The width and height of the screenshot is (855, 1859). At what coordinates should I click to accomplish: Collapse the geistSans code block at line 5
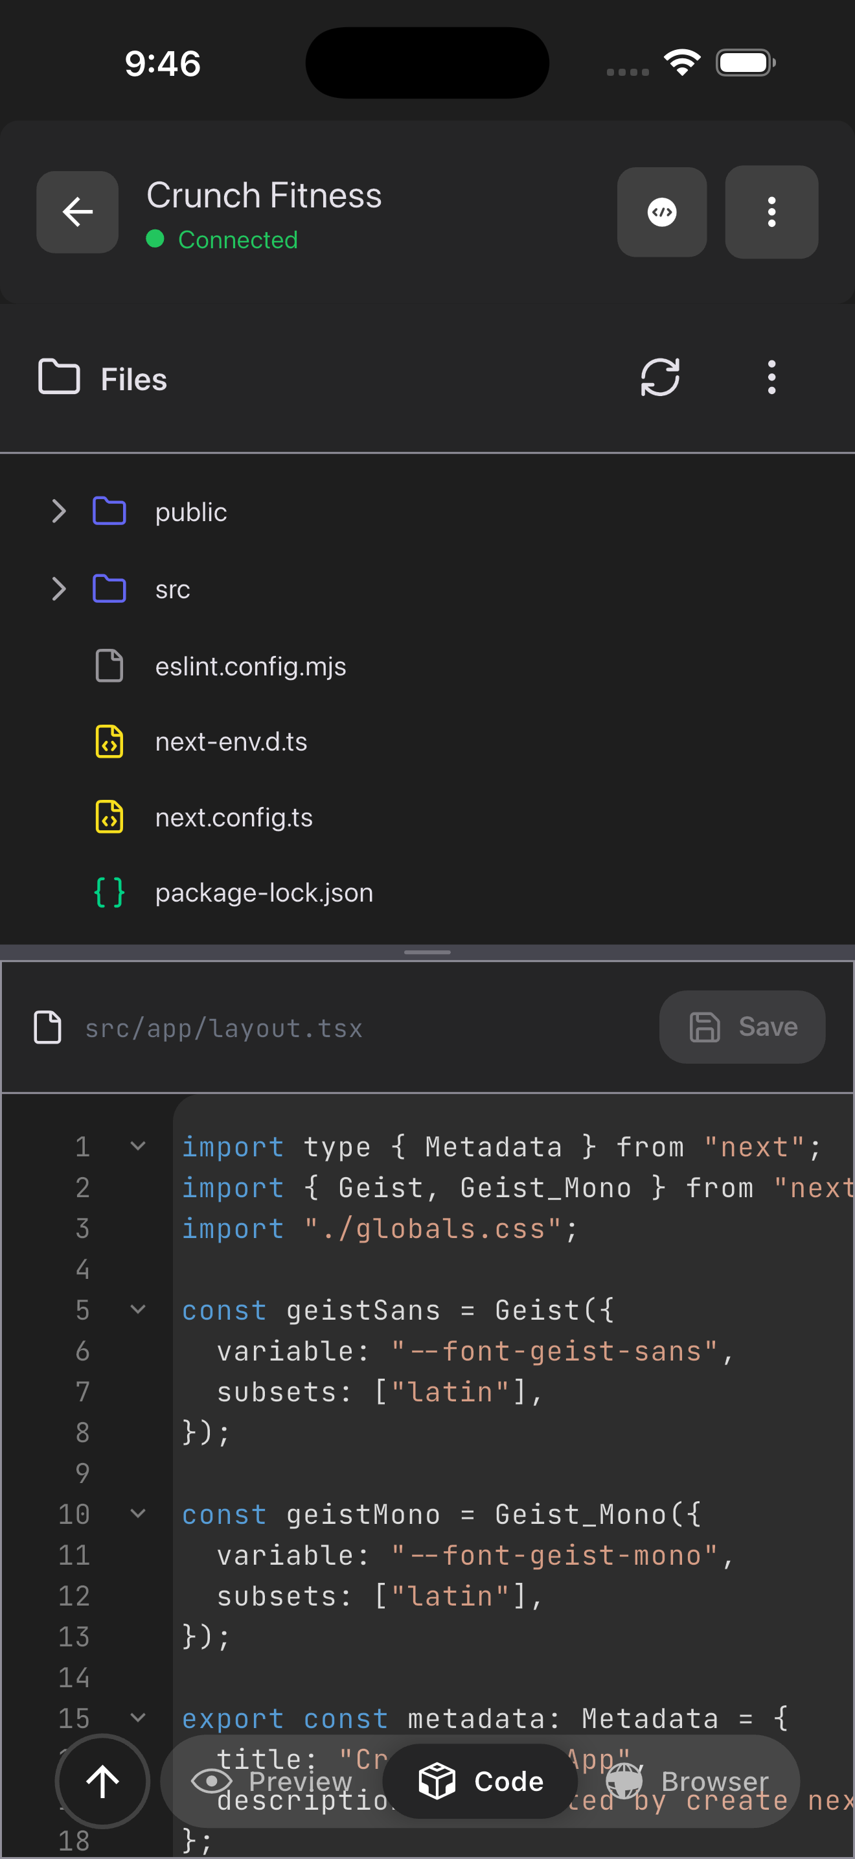pos(138,1309)
